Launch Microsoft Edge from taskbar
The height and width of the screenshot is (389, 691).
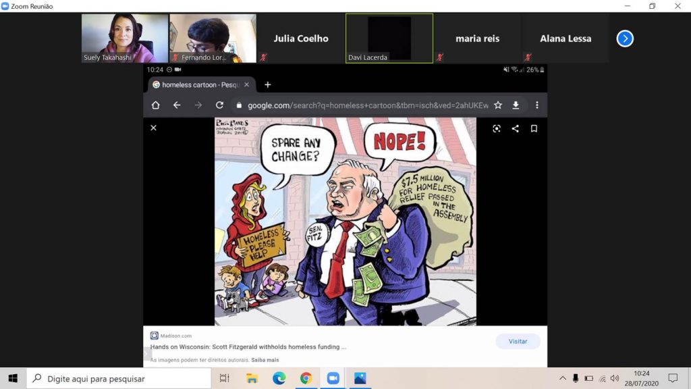pos(279,378)
